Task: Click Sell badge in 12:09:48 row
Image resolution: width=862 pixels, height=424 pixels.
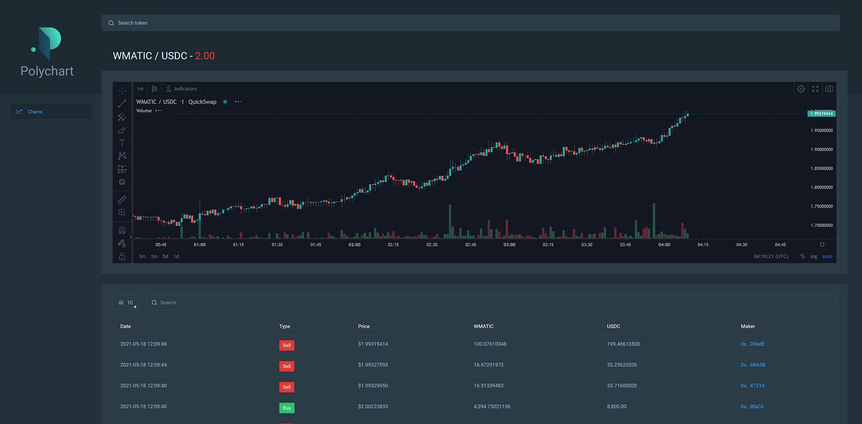Action: 287,345
